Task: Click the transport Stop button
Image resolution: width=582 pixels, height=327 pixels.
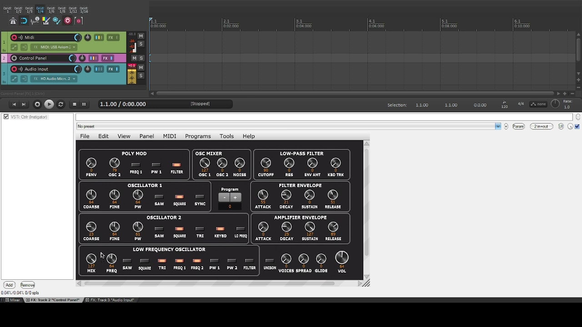Action: coord(75,104)
